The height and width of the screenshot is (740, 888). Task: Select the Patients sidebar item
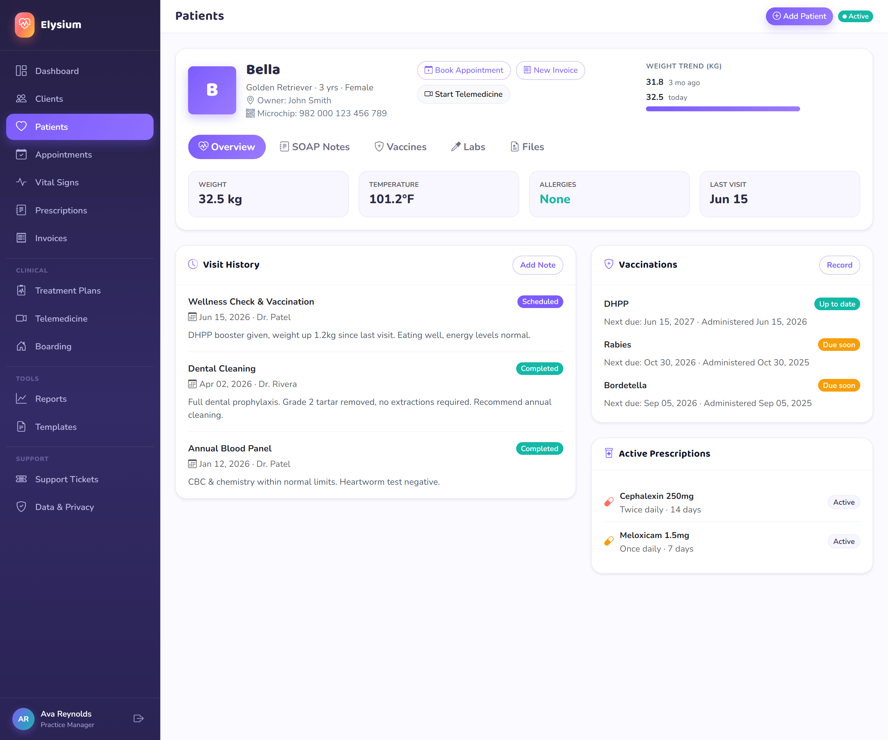point(80,127)
